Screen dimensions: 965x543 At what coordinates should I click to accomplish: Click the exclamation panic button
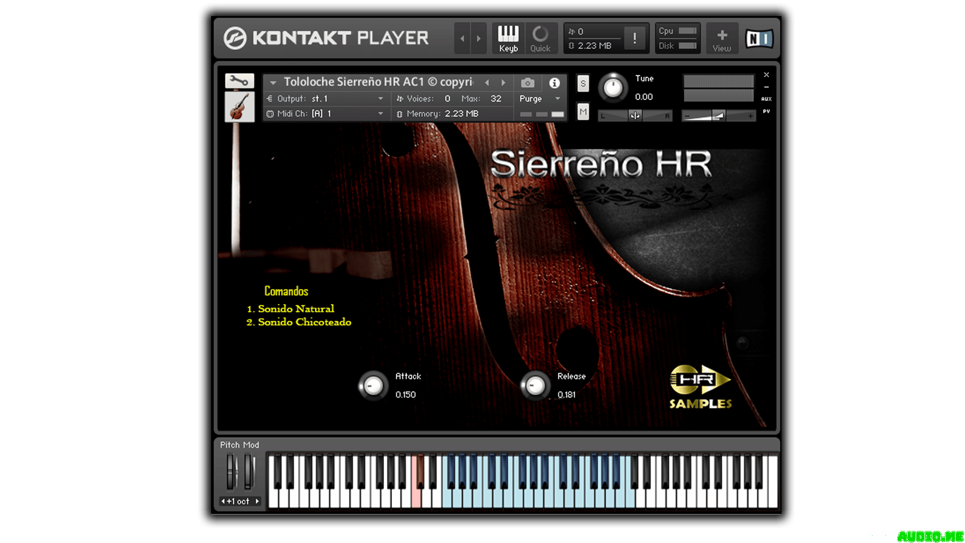pyautogui.click(x=634, y=38)
